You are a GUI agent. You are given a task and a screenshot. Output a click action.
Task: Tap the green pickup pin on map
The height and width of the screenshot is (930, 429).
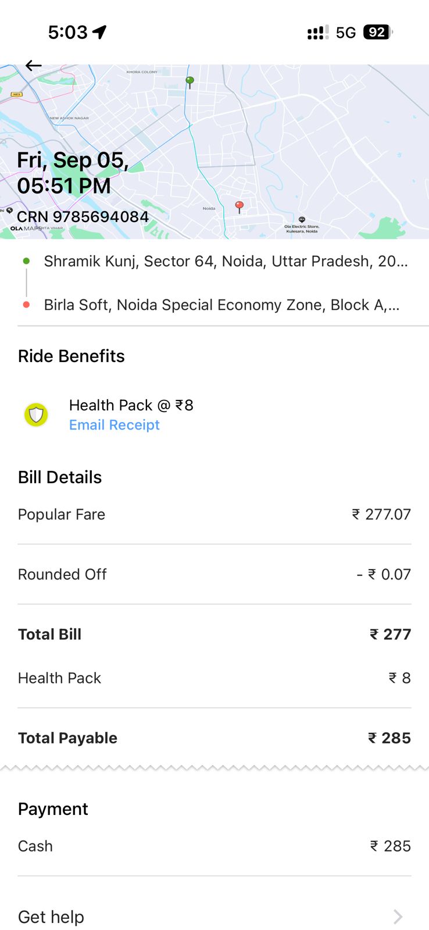click(x=190, y=81)
